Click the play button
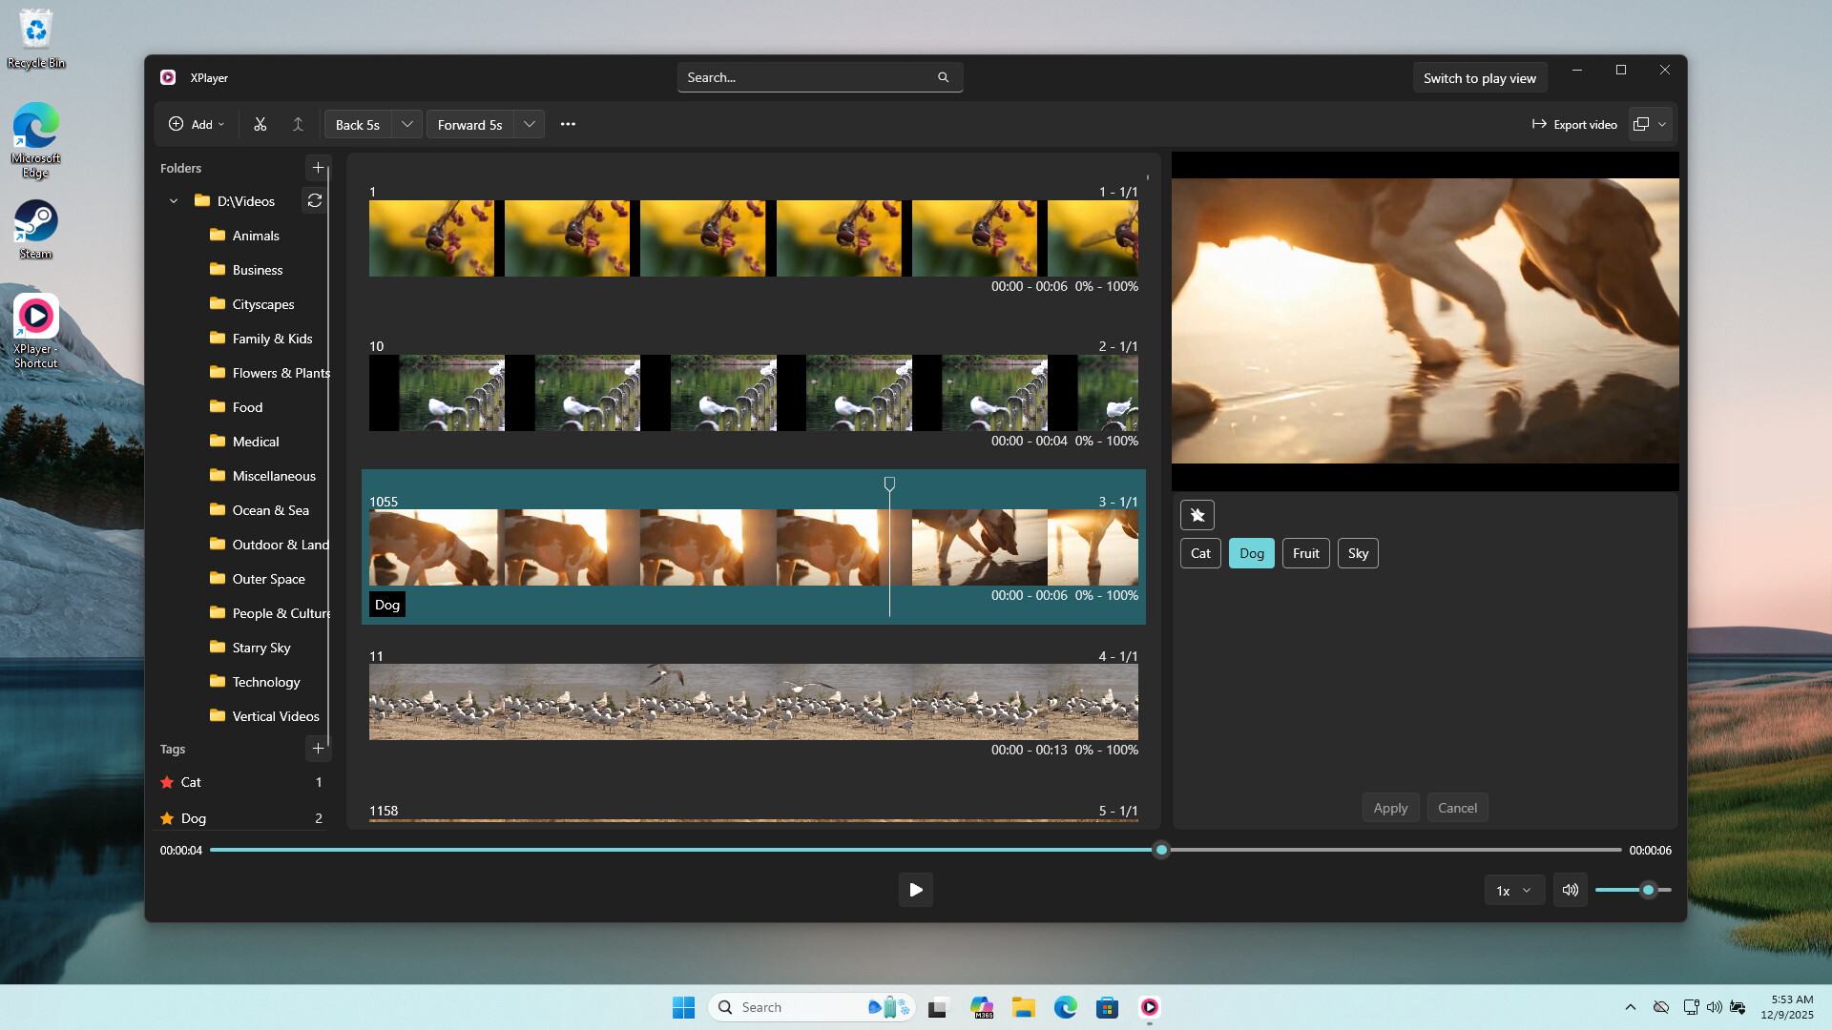 pyautogui.click(x=915, y=890)
